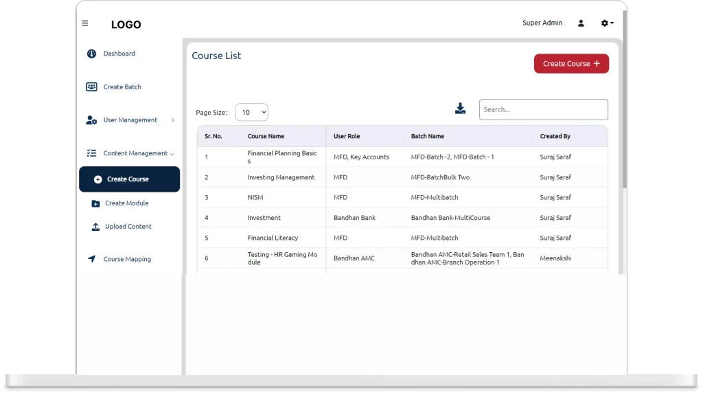Click the Course Mapping arrow icon
Screen dimensions: 703x393
[91, 259]
